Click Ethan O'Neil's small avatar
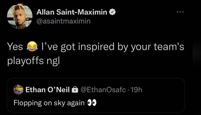The image size is (201, 115). click(19, 90)
